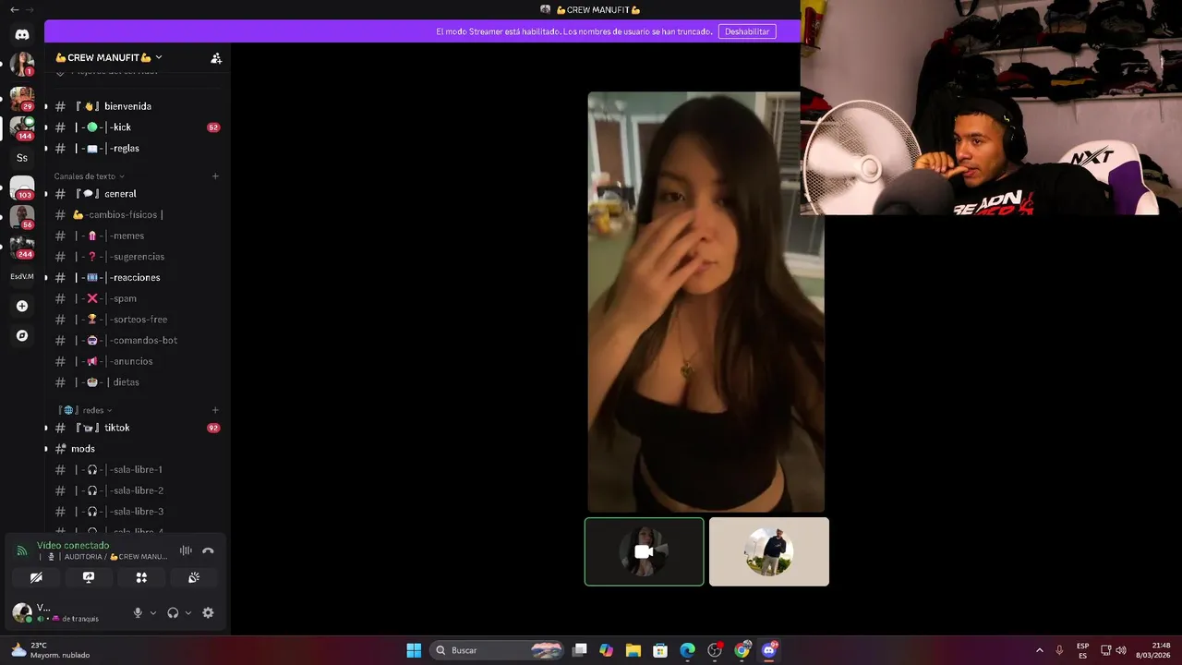Open user settings gear icon
Viewport: 1182px width, 665px height.
pyautogui.click(x=208, y=612)
